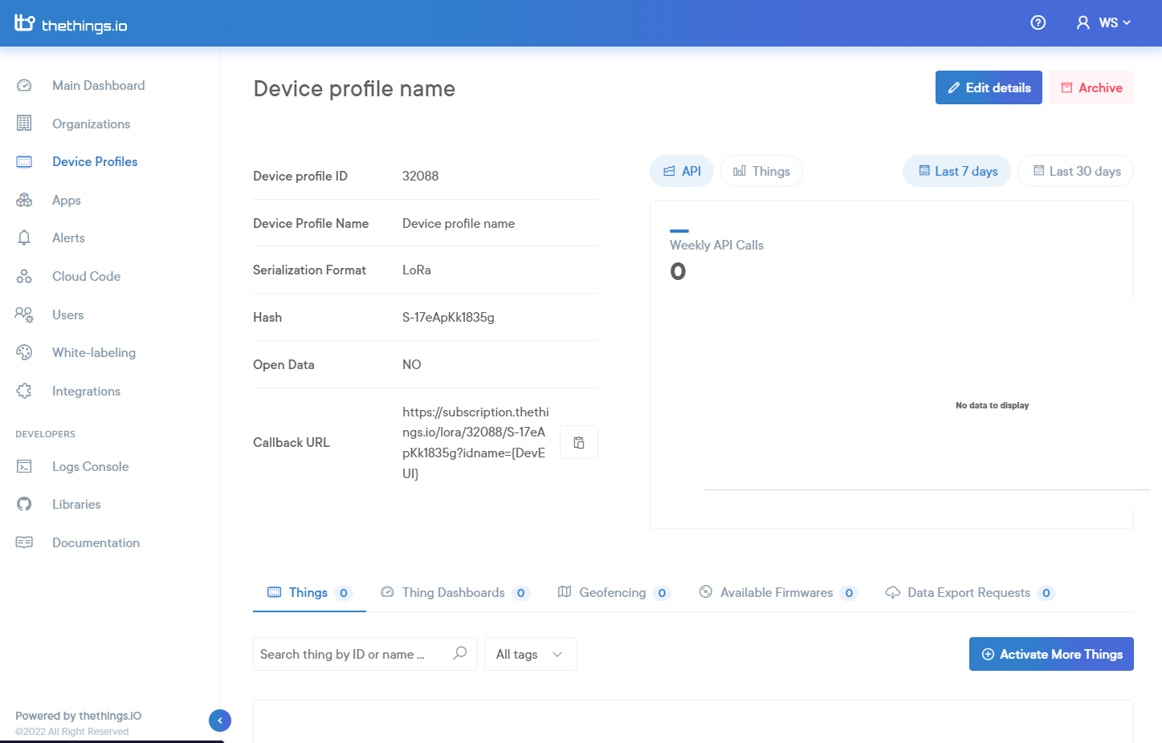The image size is (1162, 743).
Task: Open the Geofencing tab
Action: tap(614, 593)
